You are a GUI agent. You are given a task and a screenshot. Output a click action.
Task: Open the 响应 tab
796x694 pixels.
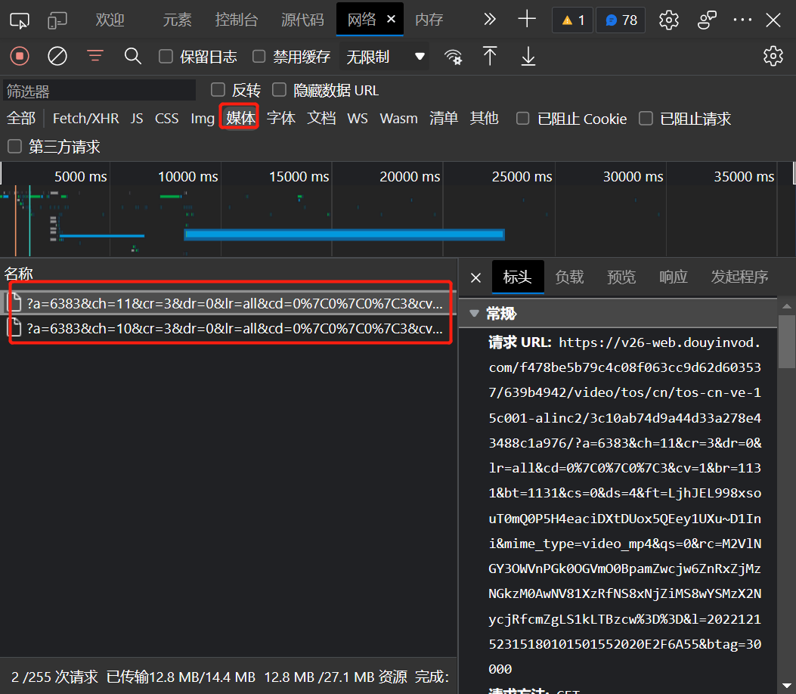673,277
